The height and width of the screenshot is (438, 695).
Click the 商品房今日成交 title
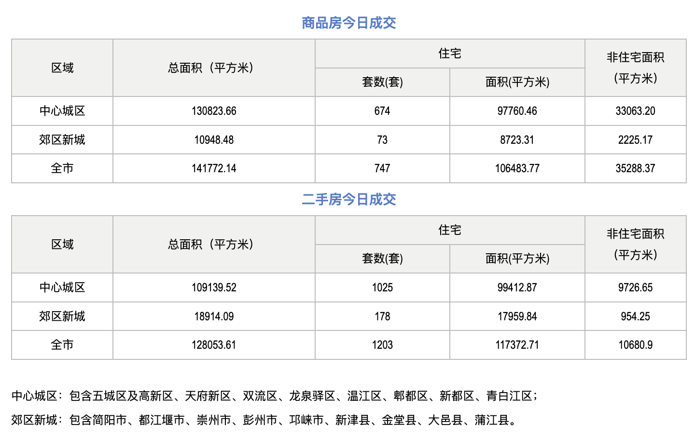pyautogui.click(x=348, y=23)
